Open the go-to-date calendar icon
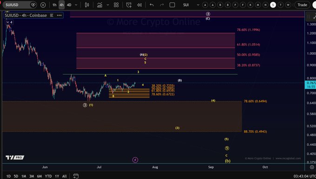The height and width of the screenshot is (179, 316). (76, 176)
